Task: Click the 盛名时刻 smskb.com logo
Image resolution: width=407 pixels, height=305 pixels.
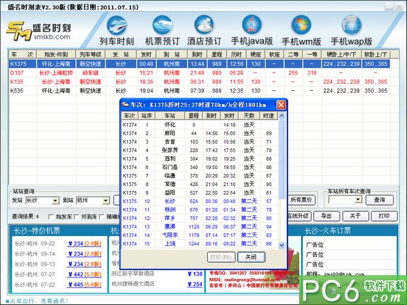Action: click(x=38, y=31)
